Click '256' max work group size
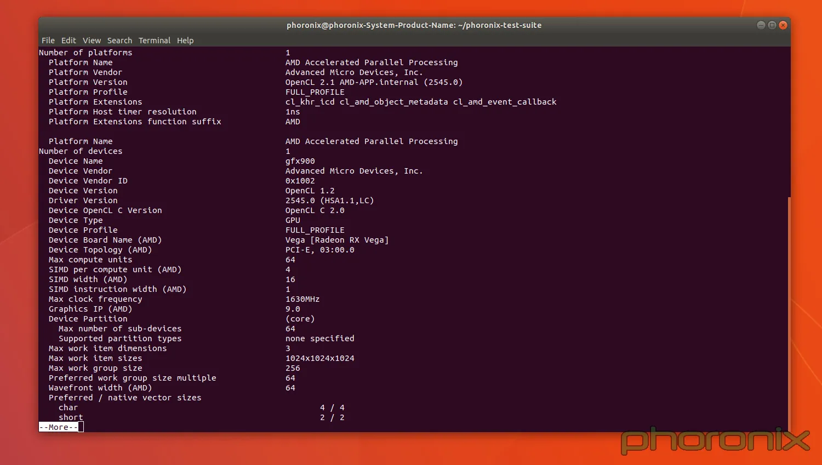 tap(293, 368)
